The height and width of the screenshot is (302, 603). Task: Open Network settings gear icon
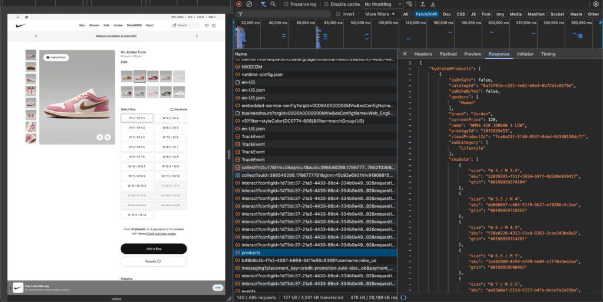pyautogui.click(x=596, y=4)
